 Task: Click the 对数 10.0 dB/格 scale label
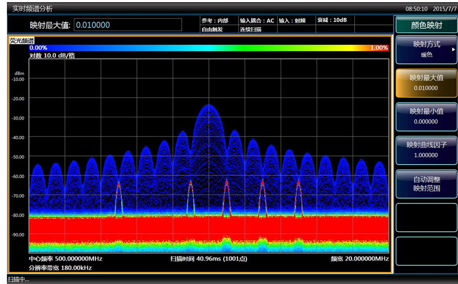click(x=52, y=56)
